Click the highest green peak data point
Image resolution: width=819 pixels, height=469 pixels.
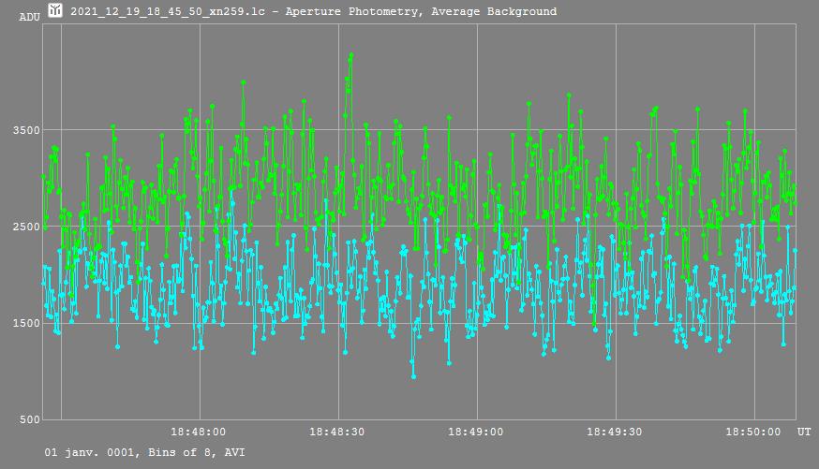click(350, 55)
